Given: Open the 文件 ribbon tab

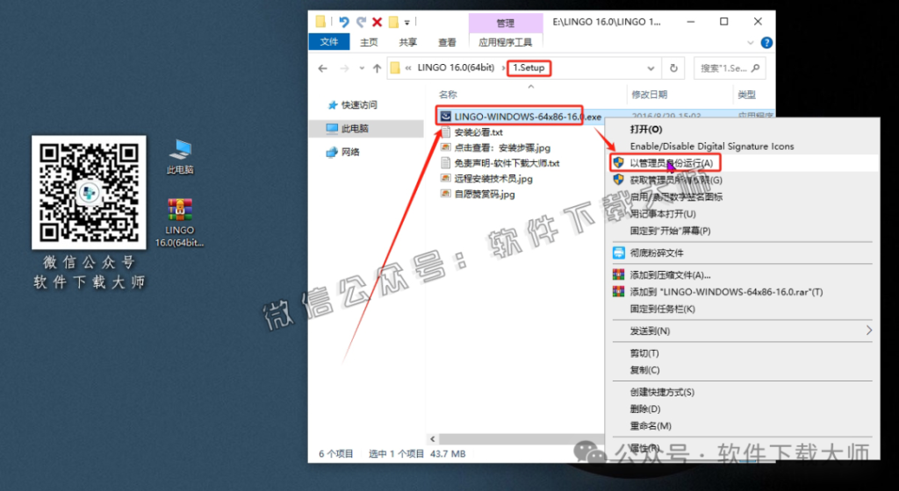Looking at the screenshot, I should (329, 42).
